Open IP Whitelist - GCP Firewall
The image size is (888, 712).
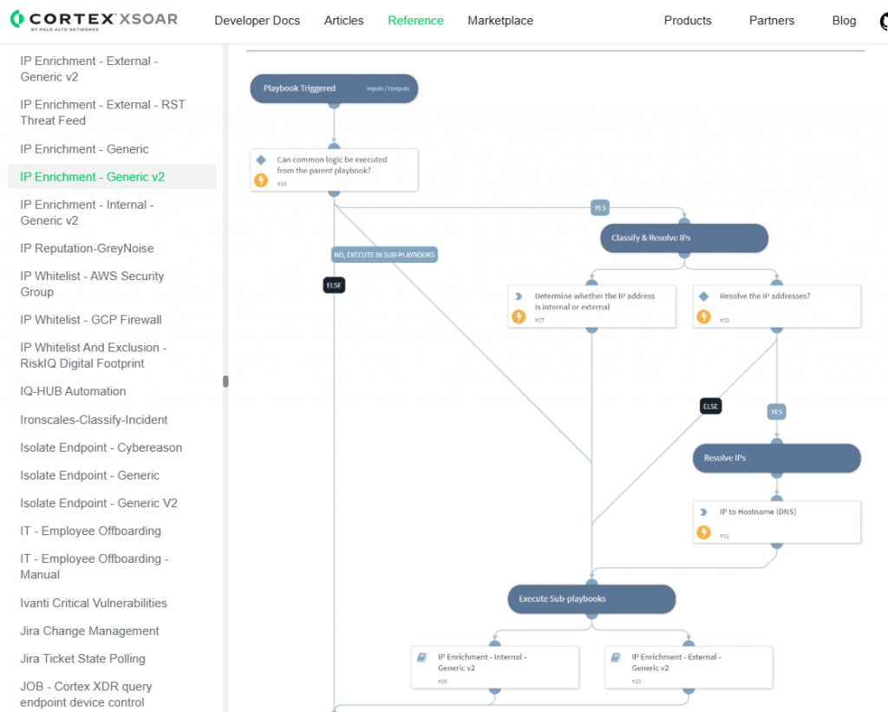(90, 319)
